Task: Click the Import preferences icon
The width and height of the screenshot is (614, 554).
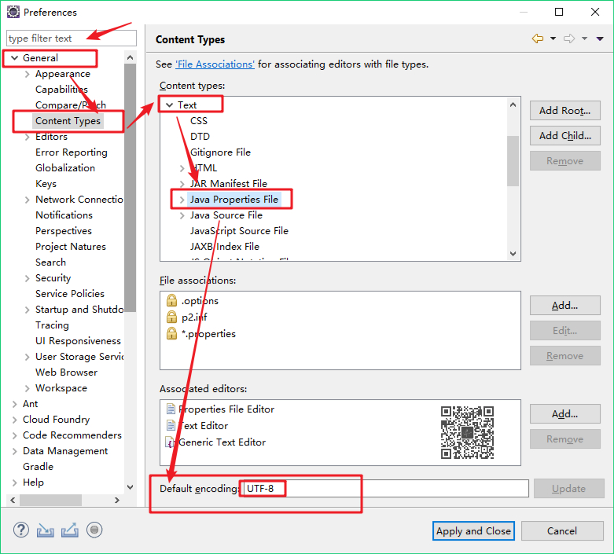Action: (x=46, y=530)
